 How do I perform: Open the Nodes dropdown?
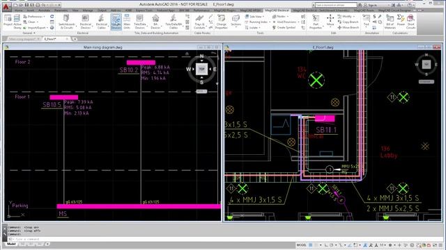coord(280,17)
